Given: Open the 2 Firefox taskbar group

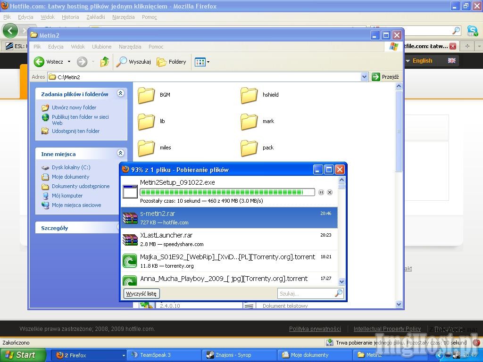Looking at the screenshot, I should 88,355.
